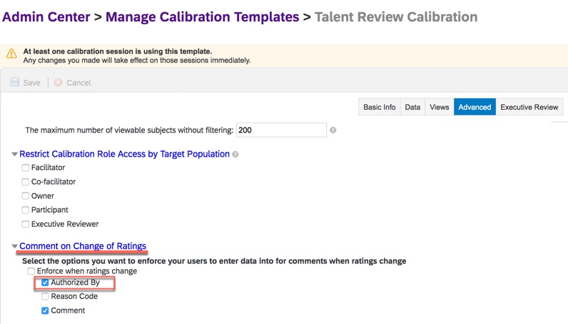Enable the Reason Code checkbox
568x324 pixels.
point(46,296)
